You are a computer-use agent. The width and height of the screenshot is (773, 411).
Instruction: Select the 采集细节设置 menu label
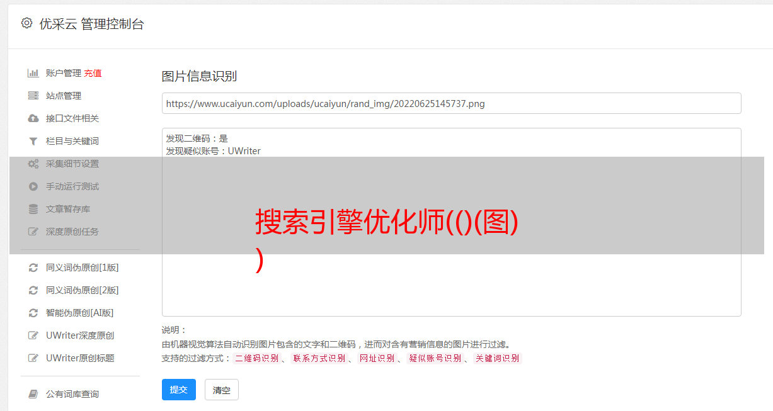tap(72, 164)
